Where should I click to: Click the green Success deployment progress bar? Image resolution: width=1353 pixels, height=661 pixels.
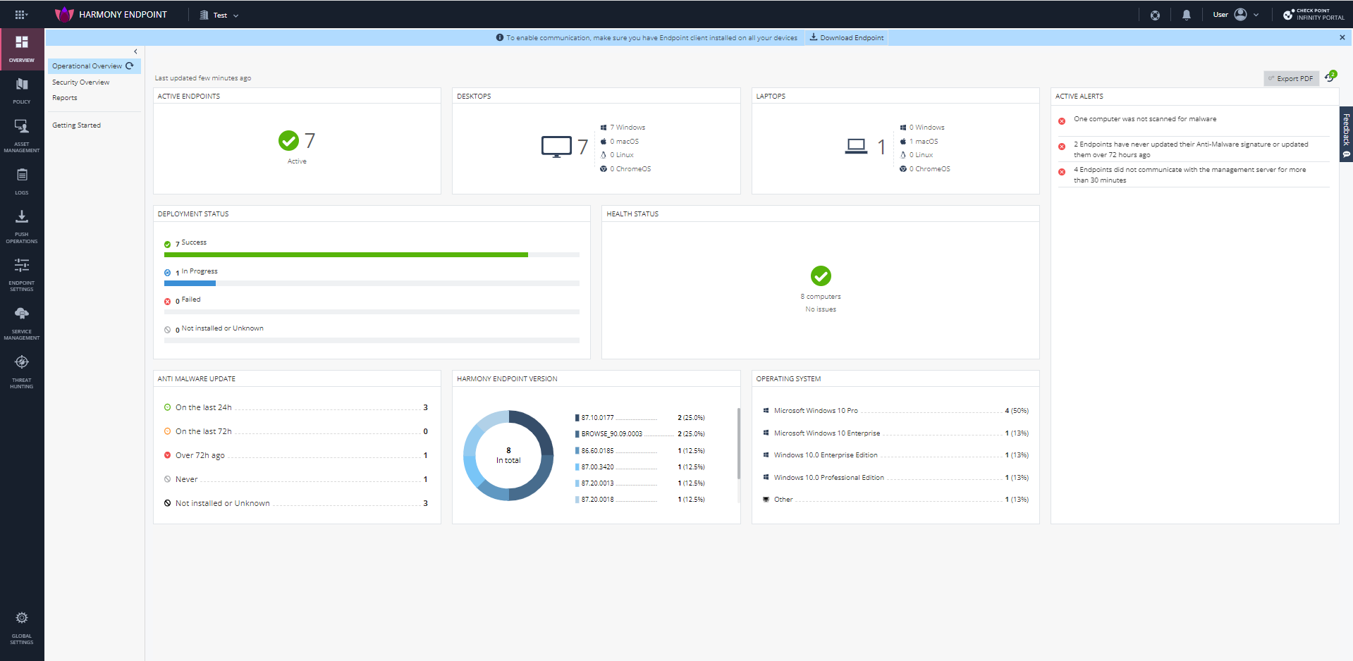(x=346, y=255)
